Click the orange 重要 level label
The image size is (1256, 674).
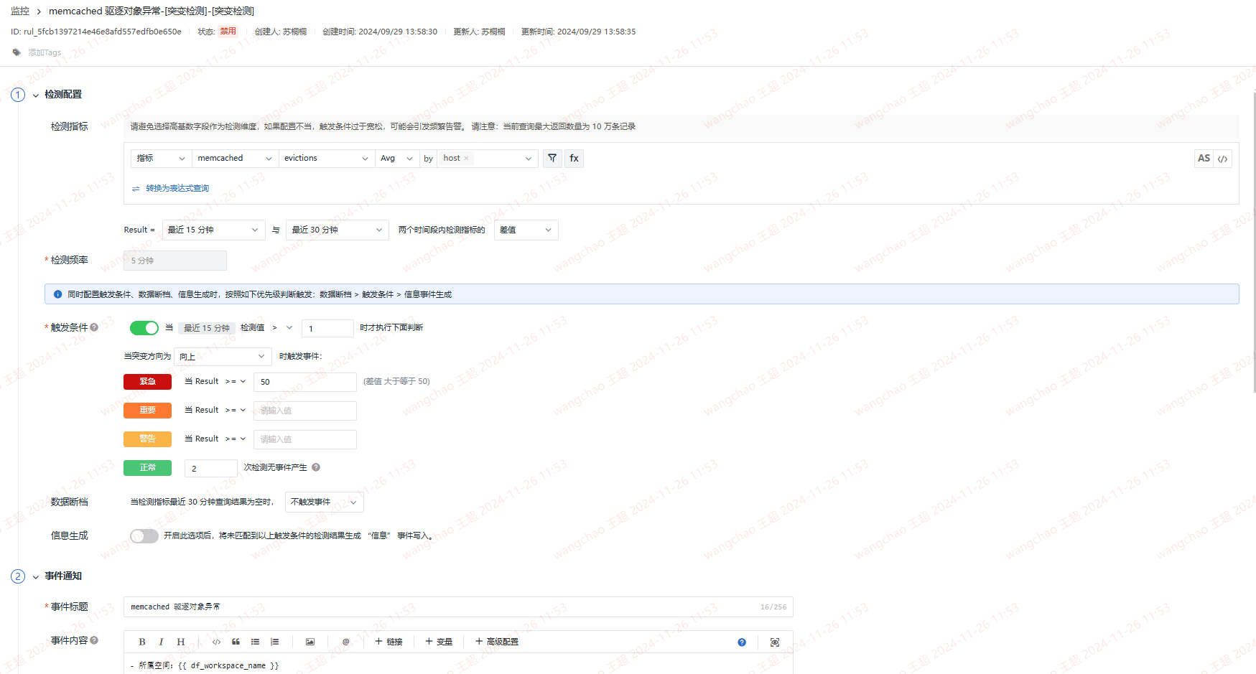pos(147,411)
